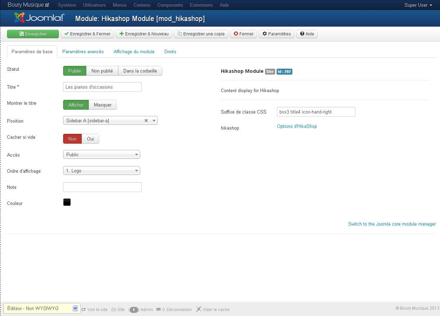Set Statut to Non publié
The height and width of the screenshot is (316, 440).
(x=102, y=71)
